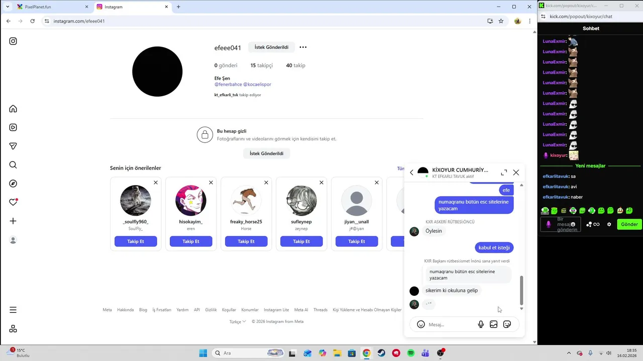Reload the Instagram page
The width and height of the screenshot is (643, 361).
[33, 21]
